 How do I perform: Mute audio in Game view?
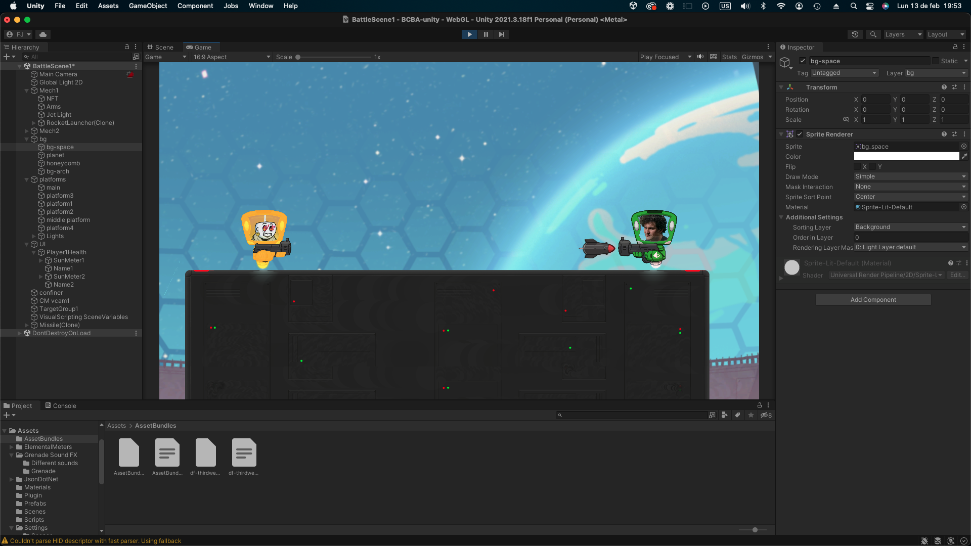700,57
